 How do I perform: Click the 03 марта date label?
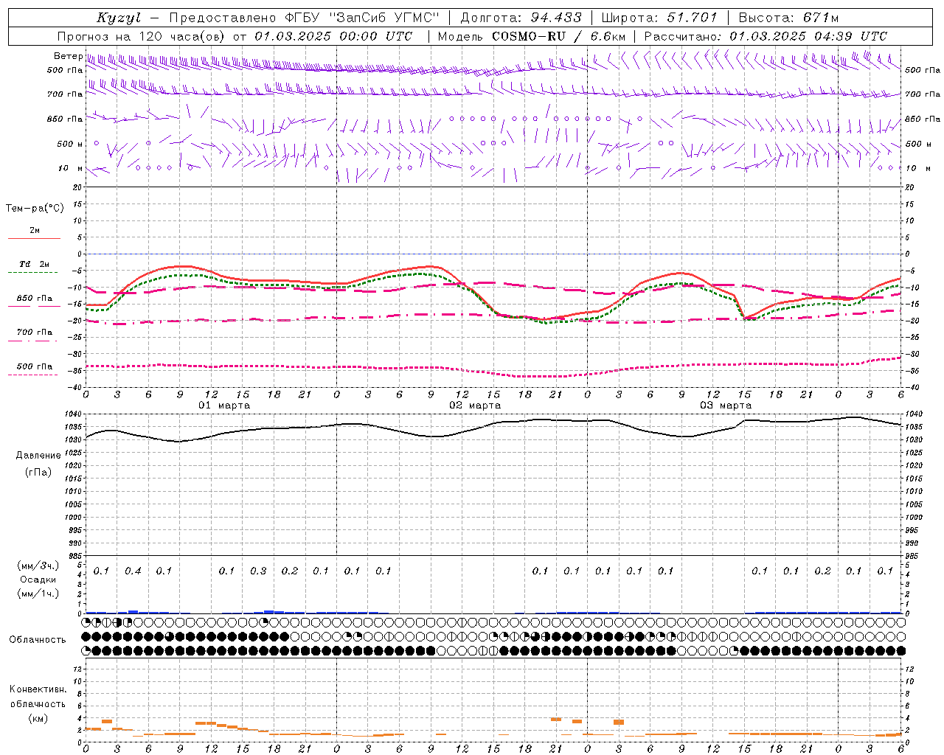pos(726,406)
